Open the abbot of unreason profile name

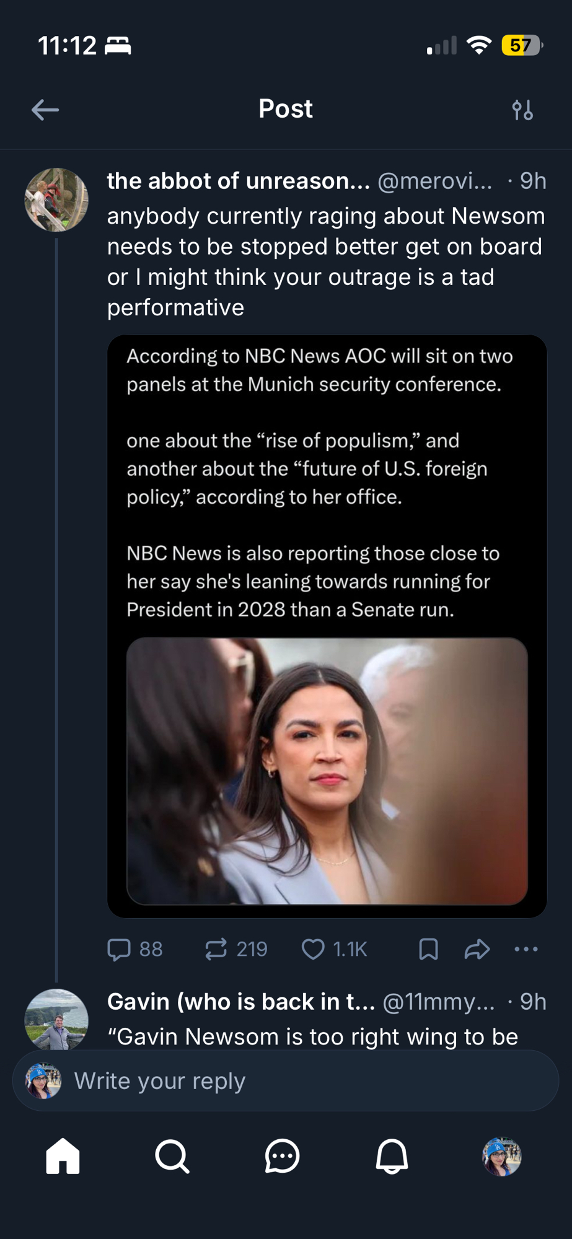238,181
